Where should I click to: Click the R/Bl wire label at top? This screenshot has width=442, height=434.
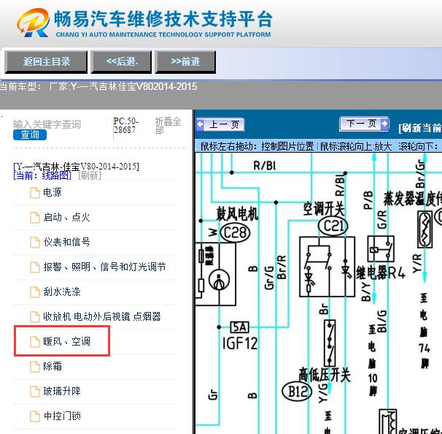(264, 165)
